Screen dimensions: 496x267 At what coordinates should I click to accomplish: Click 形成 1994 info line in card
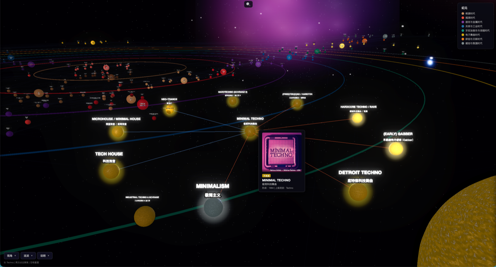pos(278,188)
